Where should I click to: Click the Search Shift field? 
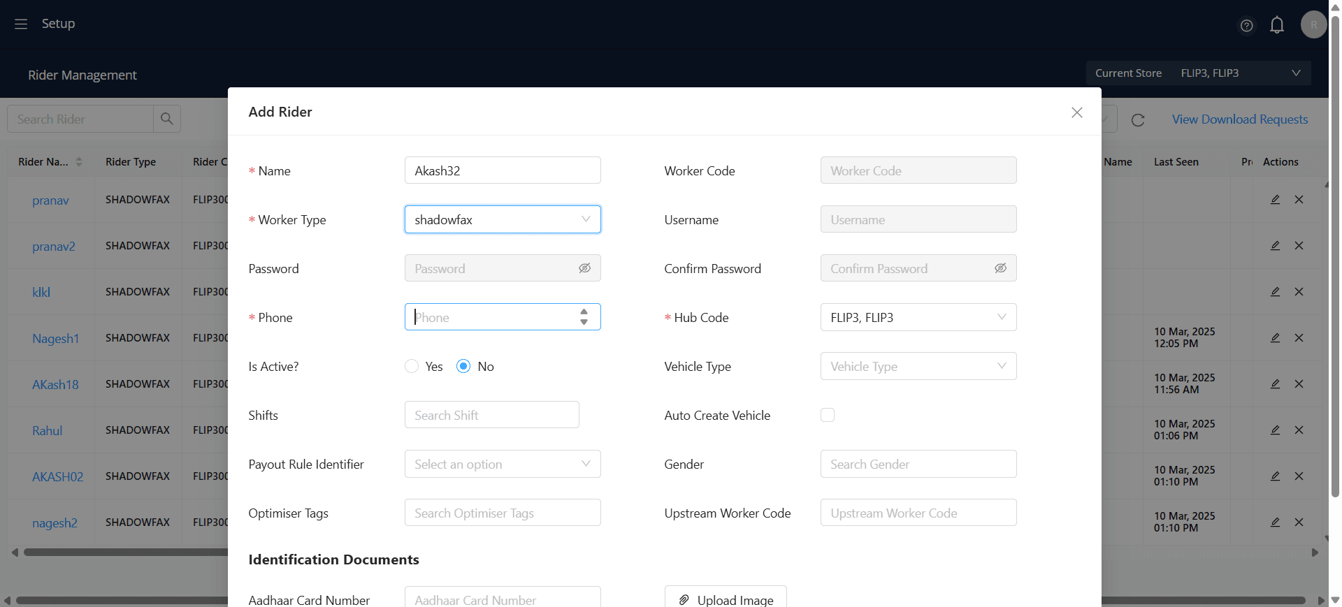[491, 415]
